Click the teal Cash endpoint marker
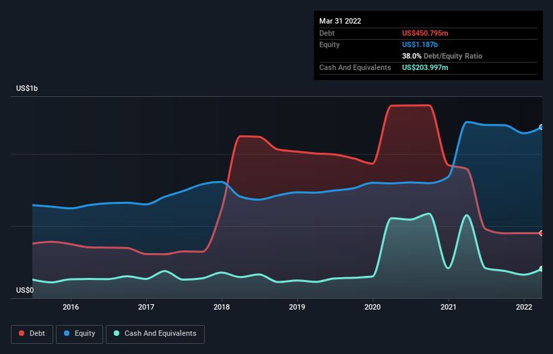The image size is (553, 354). click(x=542, y=269)
